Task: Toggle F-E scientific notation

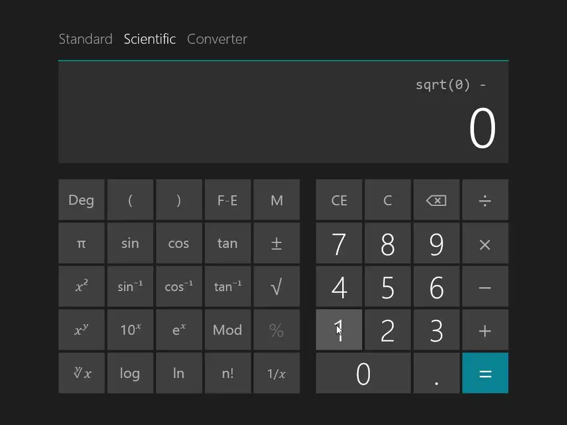Action: pos(228,200)
